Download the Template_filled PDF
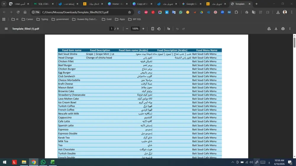 tap(276, 29)
